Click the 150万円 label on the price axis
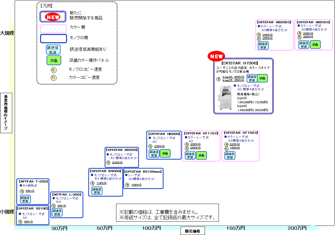 click(236, 228)
